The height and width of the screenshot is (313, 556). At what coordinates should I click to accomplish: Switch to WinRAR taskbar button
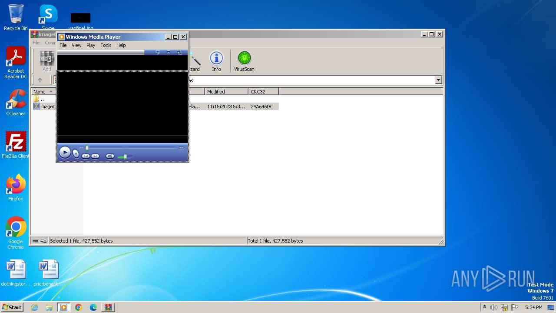click(108, 307)
